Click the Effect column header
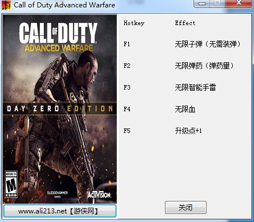Screen dimensions: 254x222 pos(185,23)
